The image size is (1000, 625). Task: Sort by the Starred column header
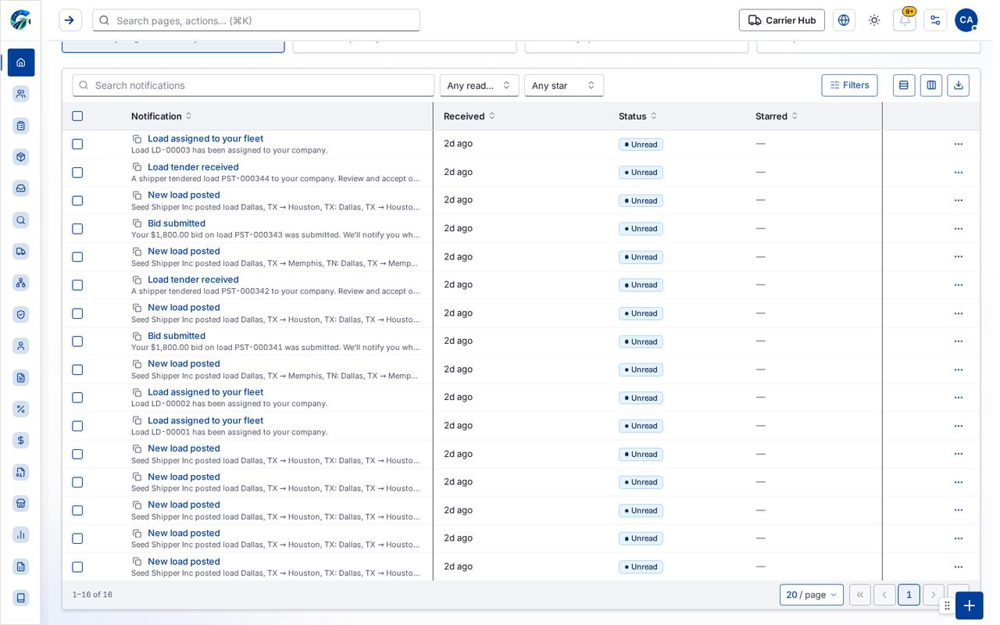point(777,116)
